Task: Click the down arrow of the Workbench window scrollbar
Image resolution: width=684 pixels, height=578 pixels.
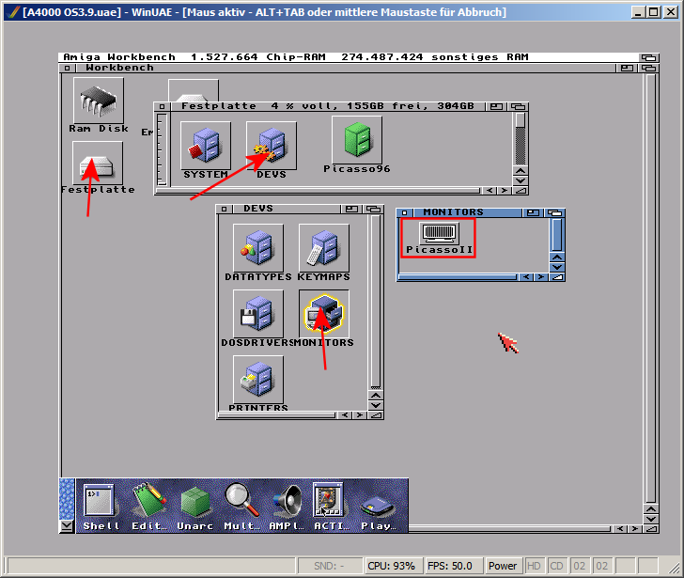Action: pos(651,519)
